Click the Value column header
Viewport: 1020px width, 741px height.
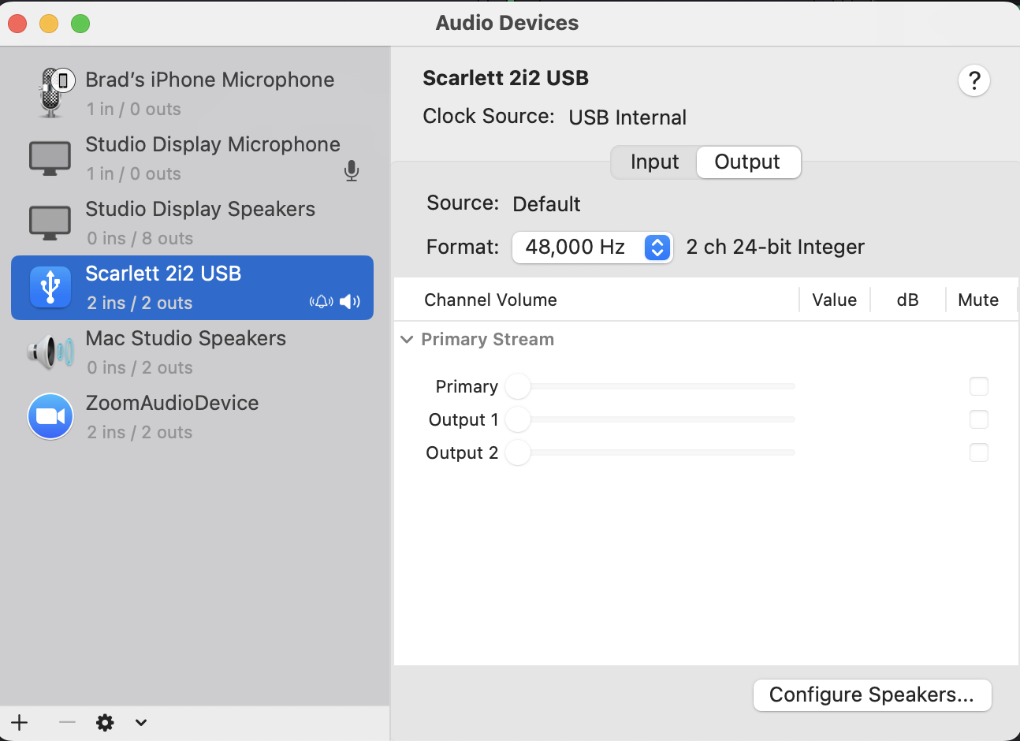(x=834, y=300)
